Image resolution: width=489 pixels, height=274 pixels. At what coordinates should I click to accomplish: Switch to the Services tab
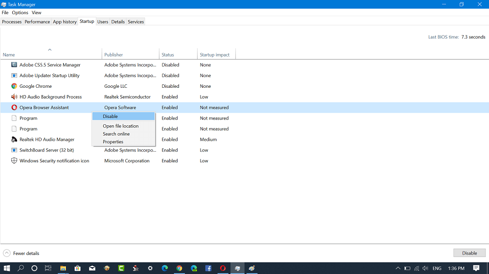click(x=135, y=21)
